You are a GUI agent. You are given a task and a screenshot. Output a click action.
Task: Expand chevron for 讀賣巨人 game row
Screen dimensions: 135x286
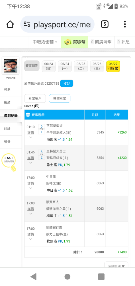(30, 214)
